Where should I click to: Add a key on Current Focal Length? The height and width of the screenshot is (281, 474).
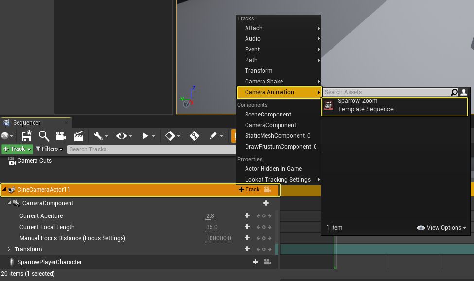tap(247, 227)
